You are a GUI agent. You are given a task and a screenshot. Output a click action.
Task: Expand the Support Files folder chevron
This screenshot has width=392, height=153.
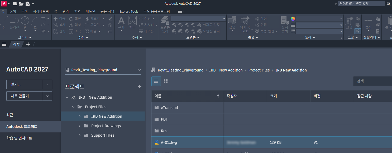click(x=80, y=135)
